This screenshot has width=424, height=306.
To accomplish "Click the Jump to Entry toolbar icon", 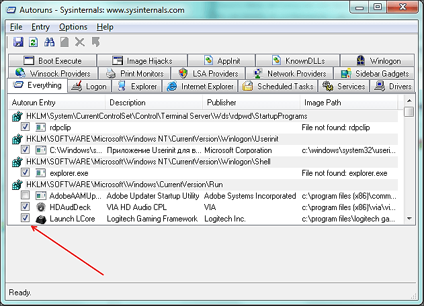I will pos(95,42).
